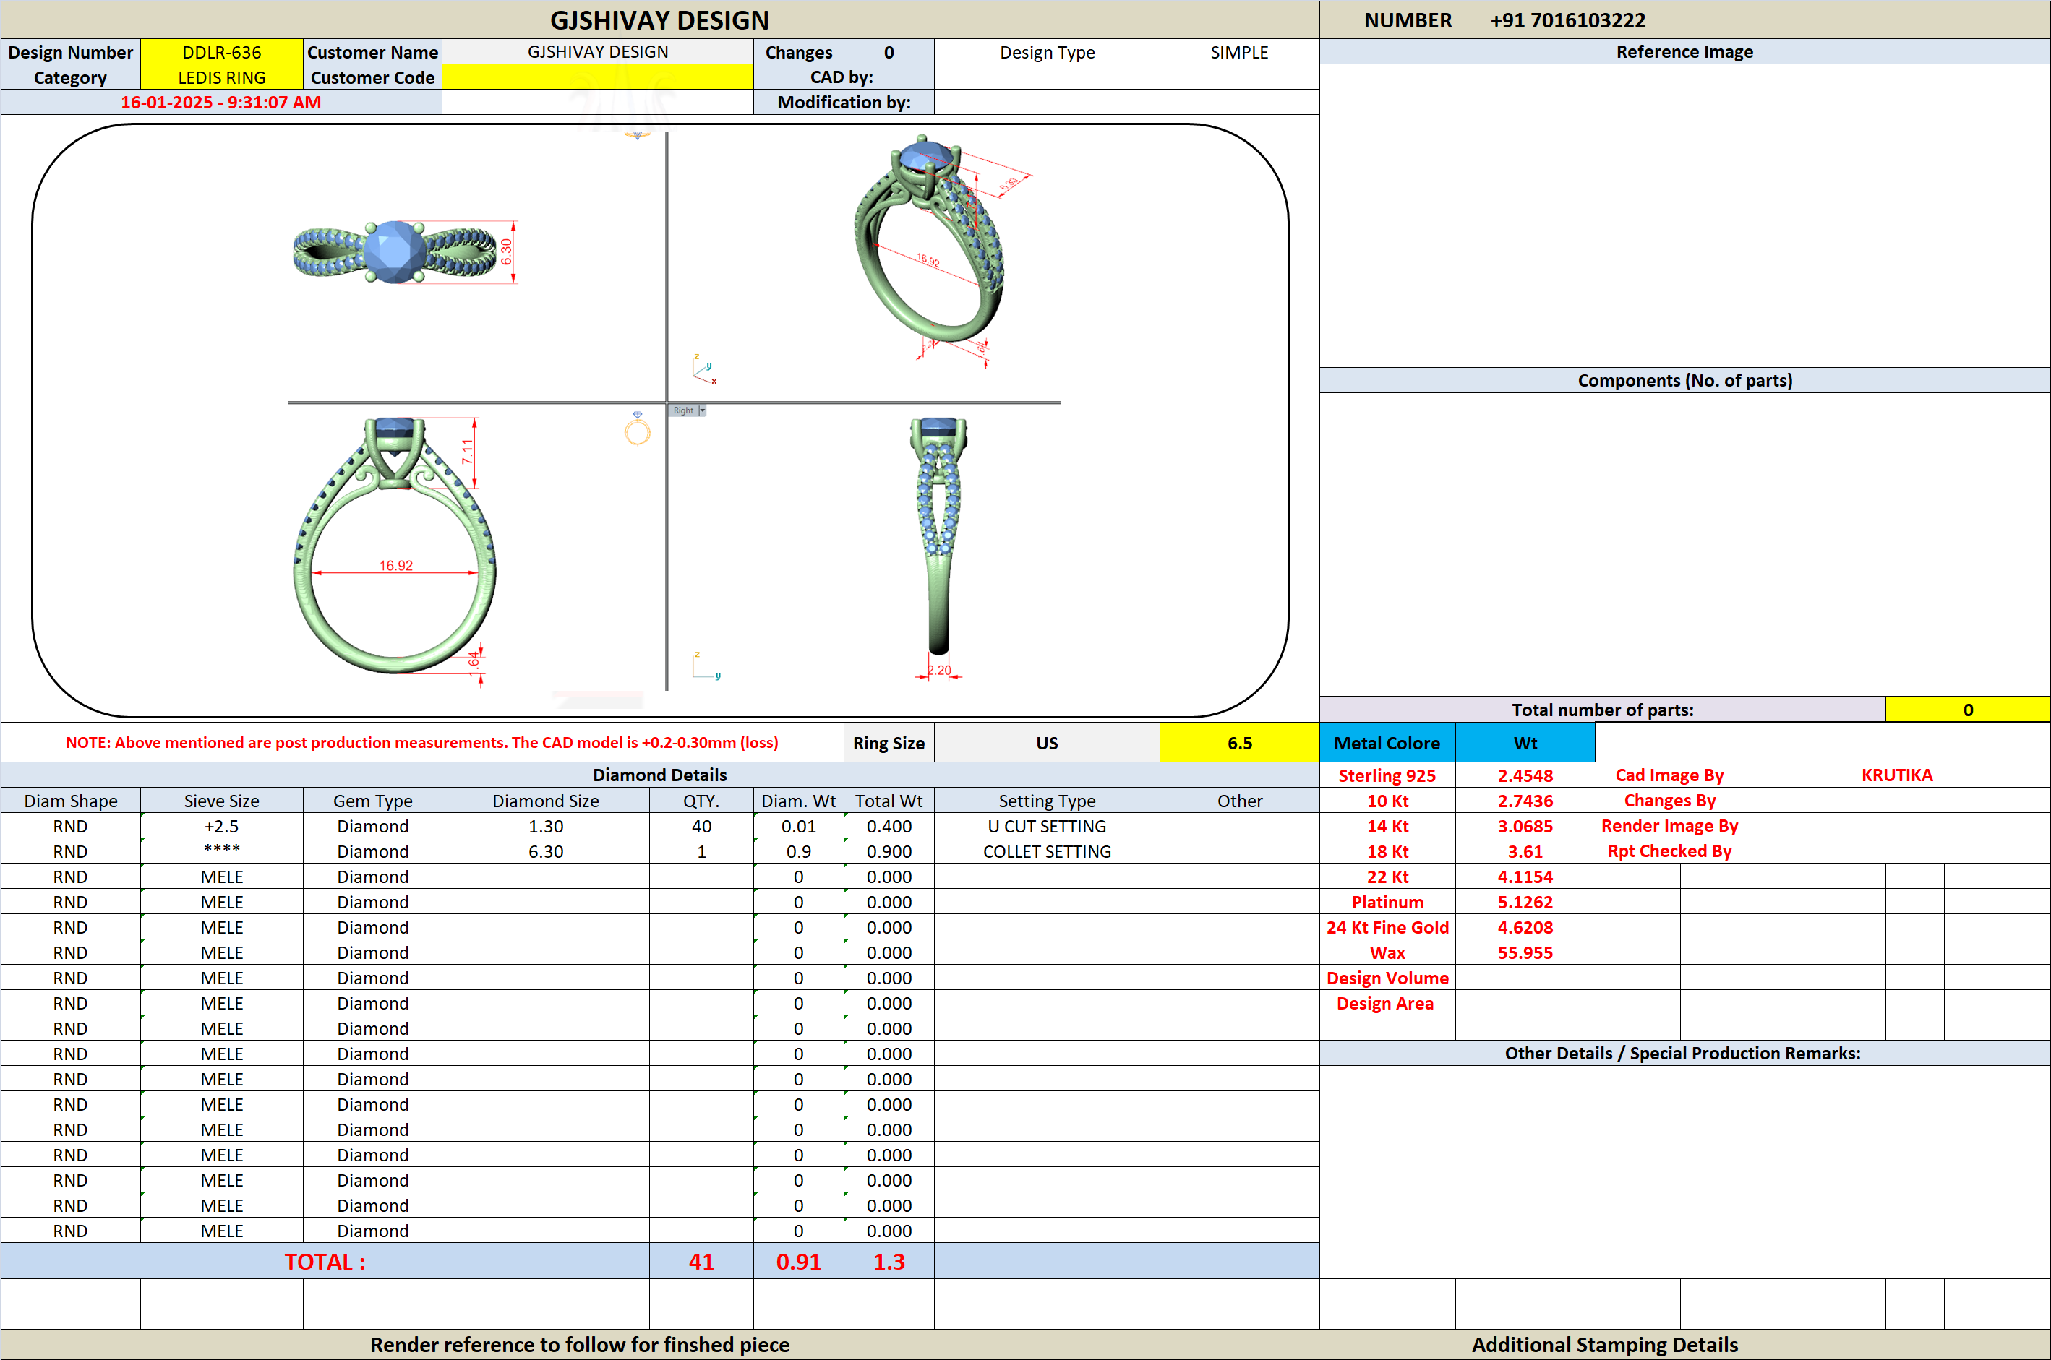Viewport: 2051px width, 1360px height.
Task: Select the 14 Kt weight 3.0685
Action: [1525, 826]
